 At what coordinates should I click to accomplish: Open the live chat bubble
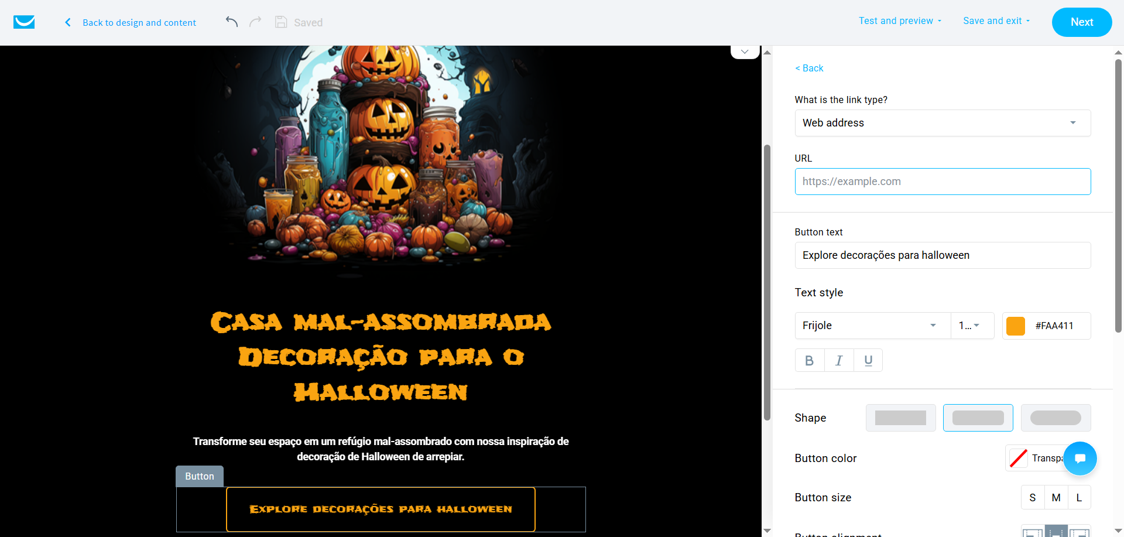[1080, 458]
